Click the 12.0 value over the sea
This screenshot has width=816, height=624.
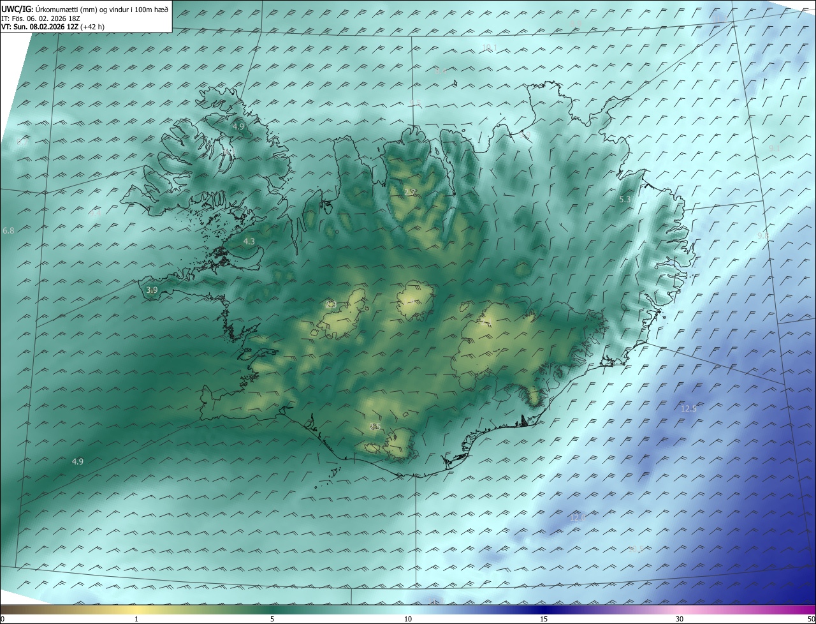pos(578,517)
